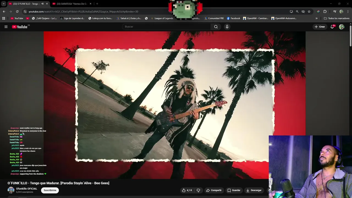The width and height of the screenshot is (352, 198).
Task: Open the Café Quijano bookmark
Action: click(x=44, y=18)
